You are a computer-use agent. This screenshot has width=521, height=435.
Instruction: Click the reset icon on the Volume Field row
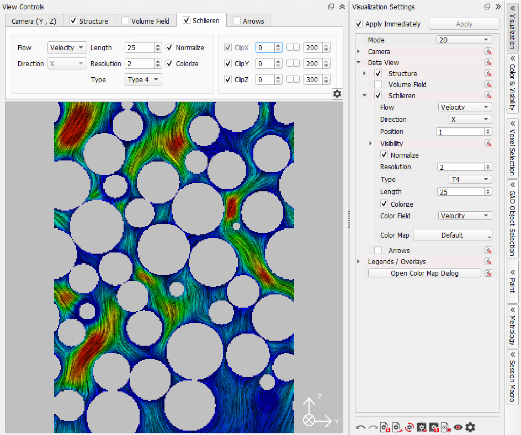pyautogui.click(x=488, y=84)
